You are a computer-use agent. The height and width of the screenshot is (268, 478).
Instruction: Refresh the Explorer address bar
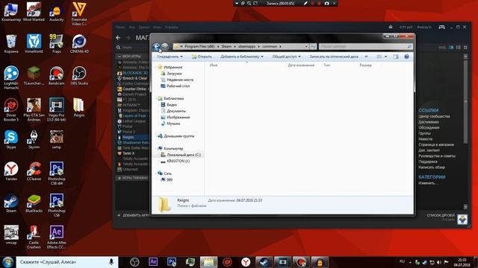tap(313, 46)
